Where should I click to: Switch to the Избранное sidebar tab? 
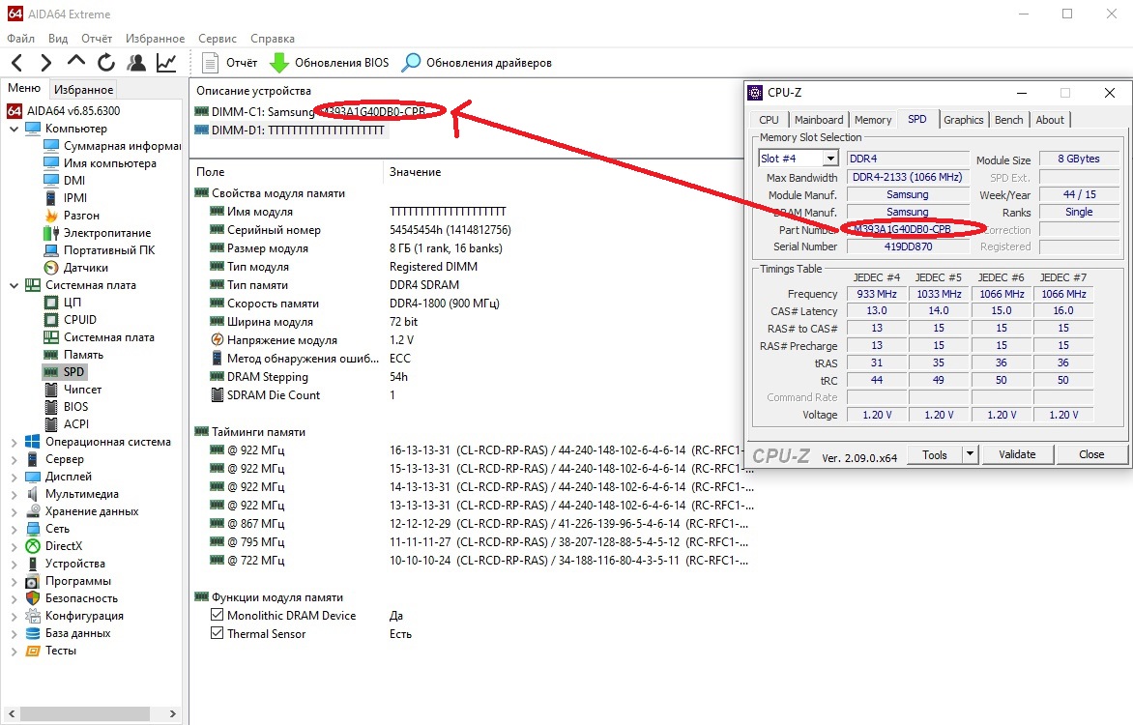click(84, 90)
